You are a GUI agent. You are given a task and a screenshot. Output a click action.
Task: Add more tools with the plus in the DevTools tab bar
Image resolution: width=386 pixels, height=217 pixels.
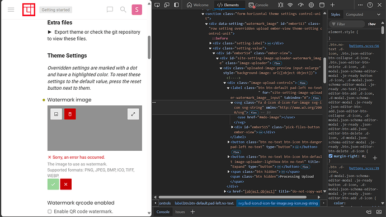332,5
